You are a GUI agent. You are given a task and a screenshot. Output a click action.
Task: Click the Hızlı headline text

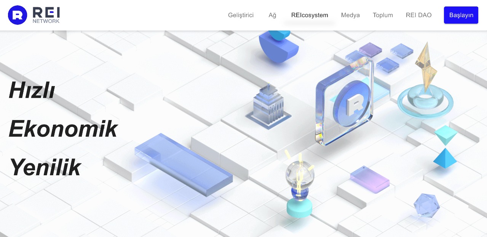coord(31,90)
